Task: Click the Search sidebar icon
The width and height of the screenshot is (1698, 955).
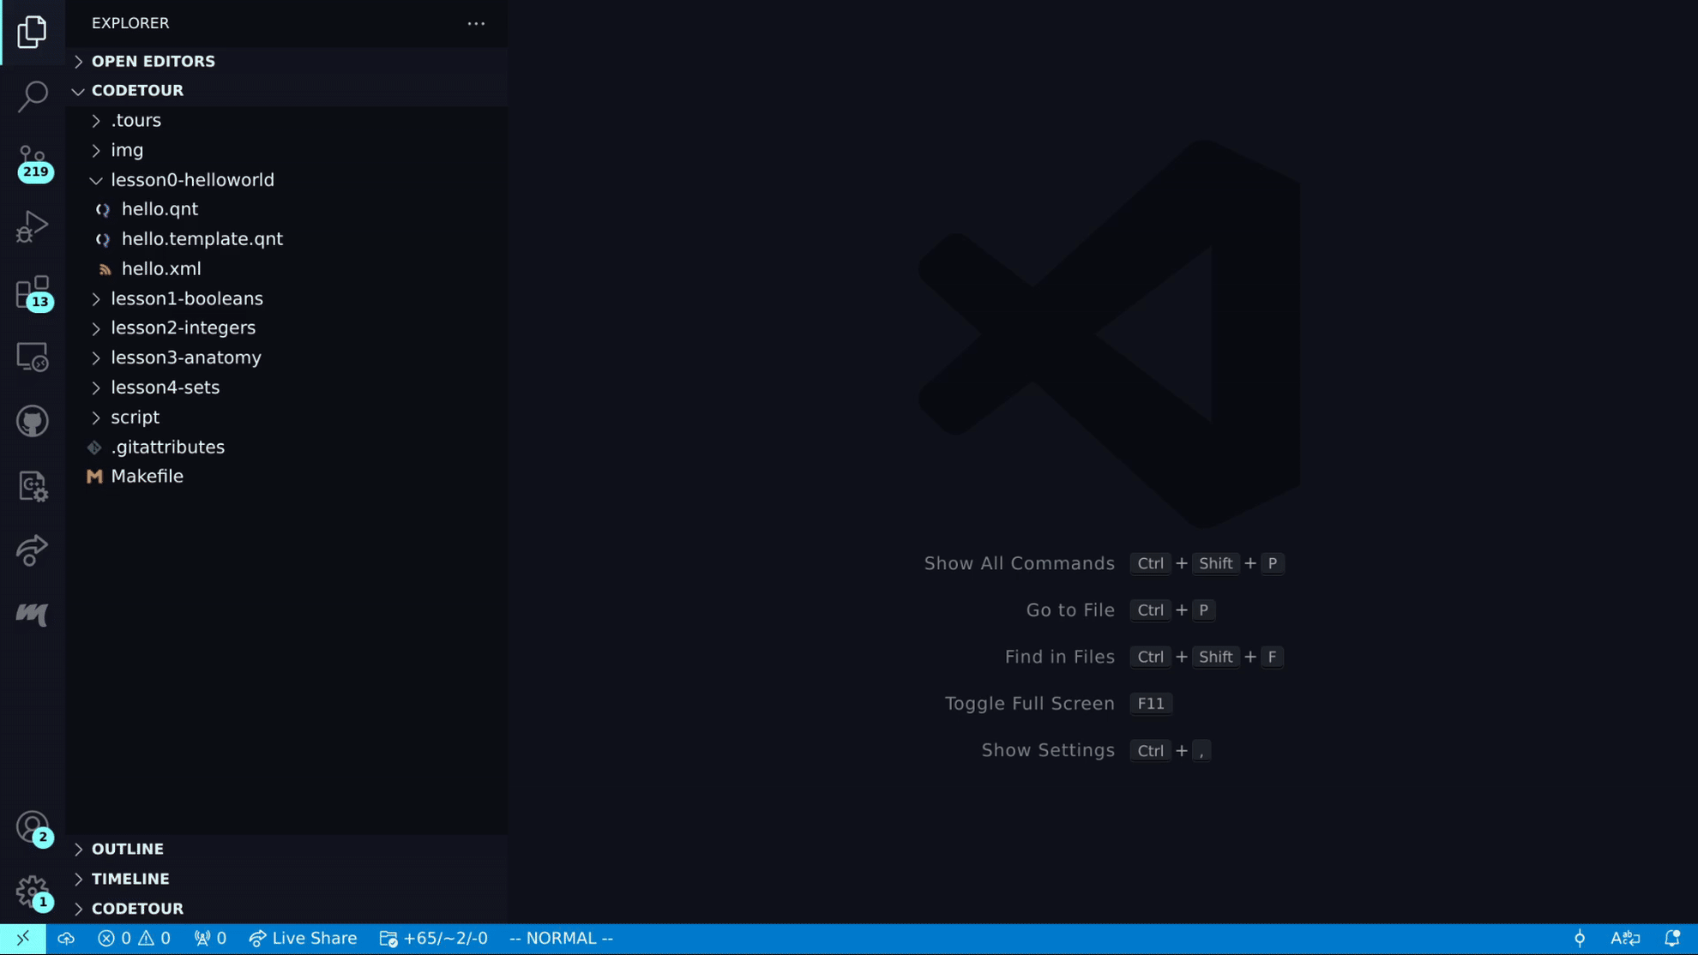Action: point(32,97)
